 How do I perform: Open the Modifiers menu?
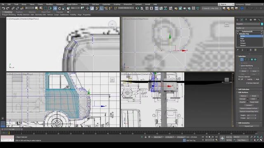[x=49, y=5]
